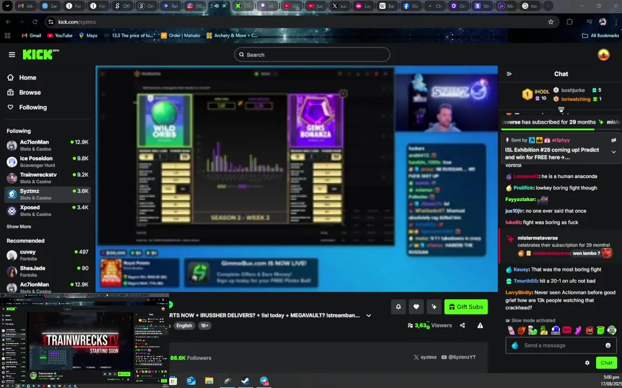
Task: Hide the pinned message eye icon
Action: 613,140
